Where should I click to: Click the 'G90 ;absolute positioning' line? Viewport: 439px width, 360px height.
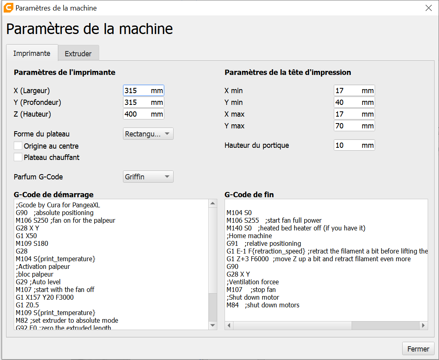pos(55,213)
